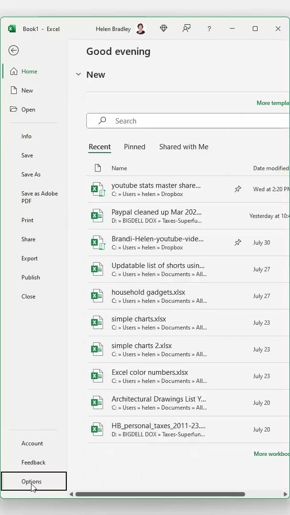Open the Options menu item
290x515 pixels.
click(31, 481)
